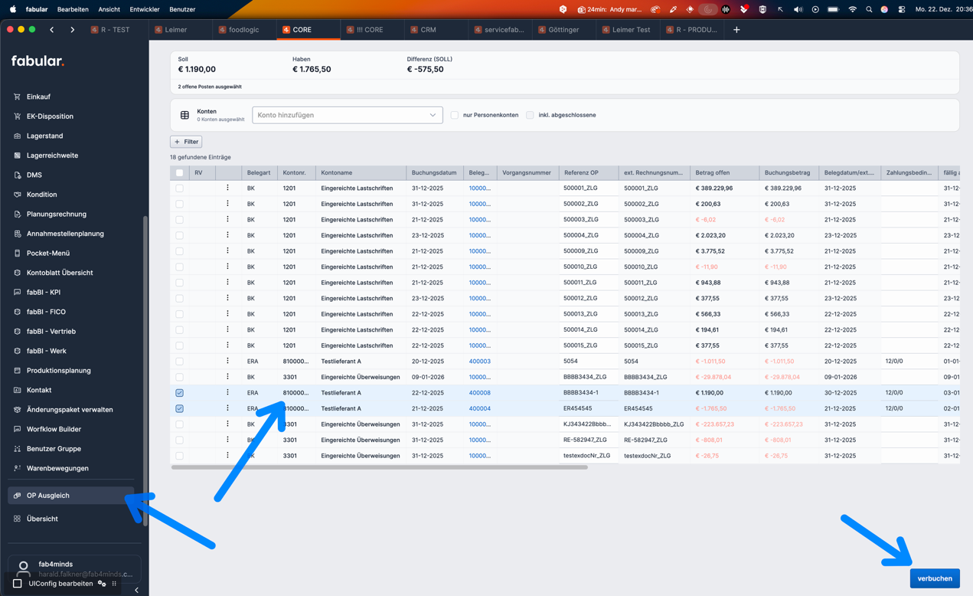Click the horizontal scrollbar below the table
Screen dimensions: 973x596
pyautogui.click(x=379, y=467)
